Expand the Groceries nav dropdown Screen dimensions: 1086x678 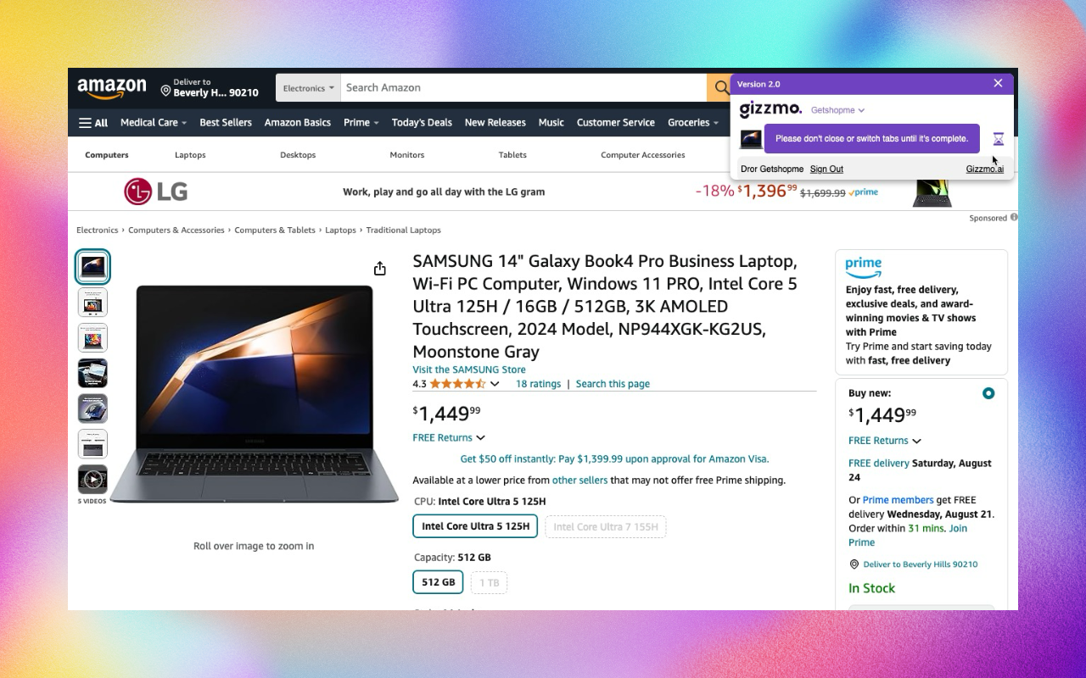pyautogui.click(x=693, y=123)
